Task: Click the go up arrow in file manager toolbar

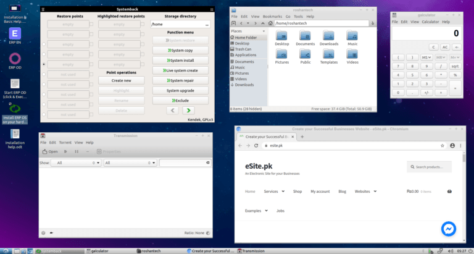Action: click(263, 23)
